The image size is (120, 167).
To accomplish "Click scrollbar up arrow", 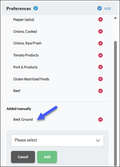I will 115,18.
